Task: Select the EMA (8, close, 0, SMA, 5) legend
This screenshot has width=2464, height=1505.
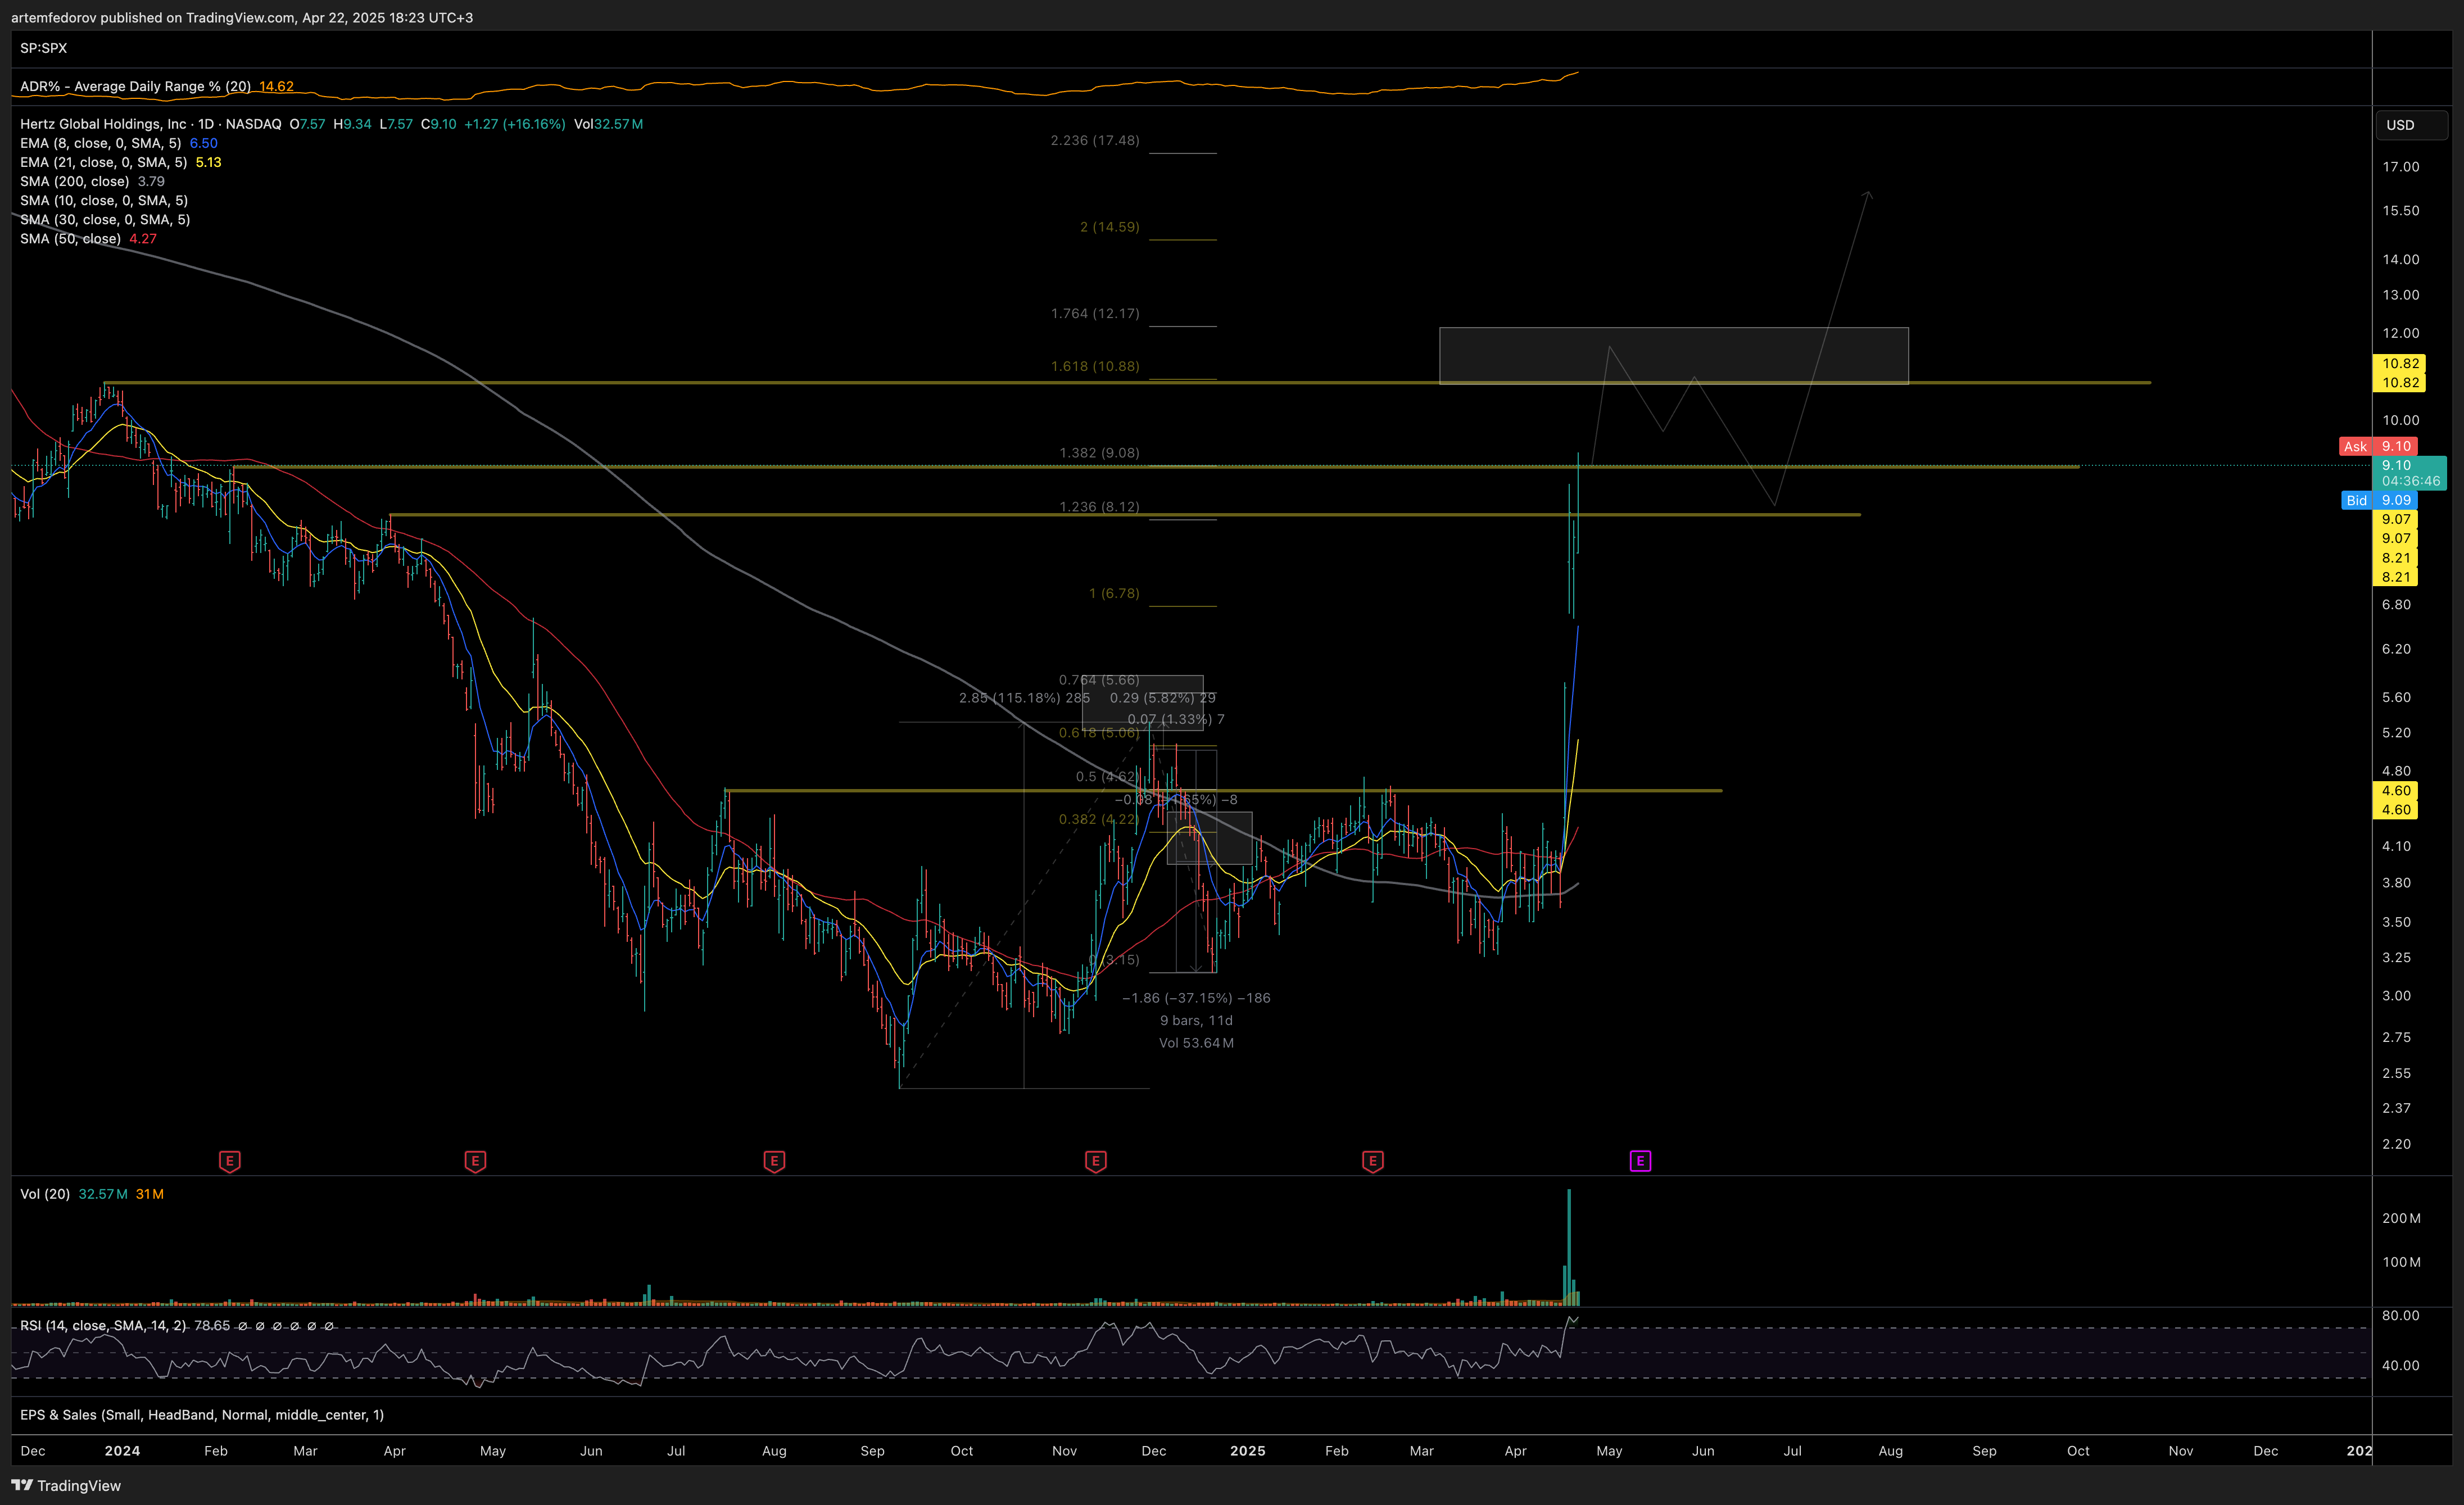Action: (100, 143)
